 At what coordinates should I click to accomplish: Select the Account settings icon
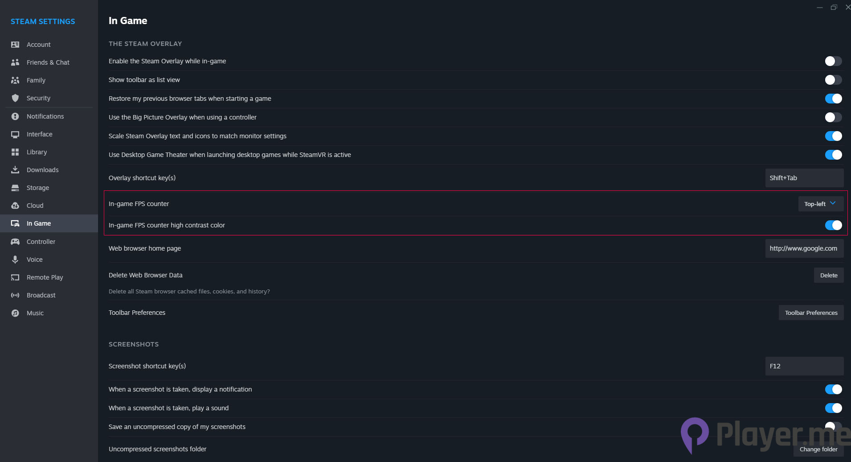(15, 45)
